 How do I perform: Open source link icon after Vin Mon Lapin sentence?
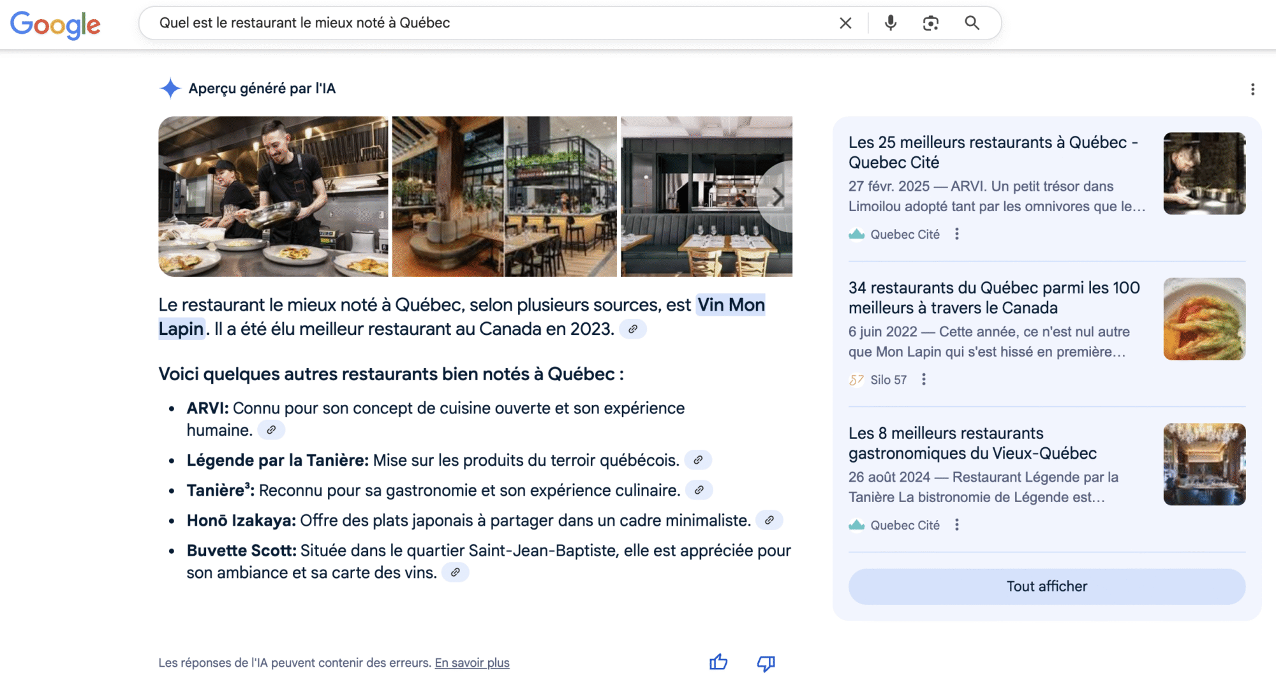tap(633, 329)
